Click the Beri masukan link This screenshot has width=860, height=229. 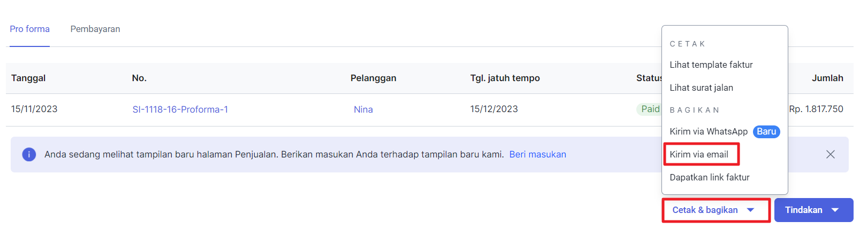(x=537, y=154)
